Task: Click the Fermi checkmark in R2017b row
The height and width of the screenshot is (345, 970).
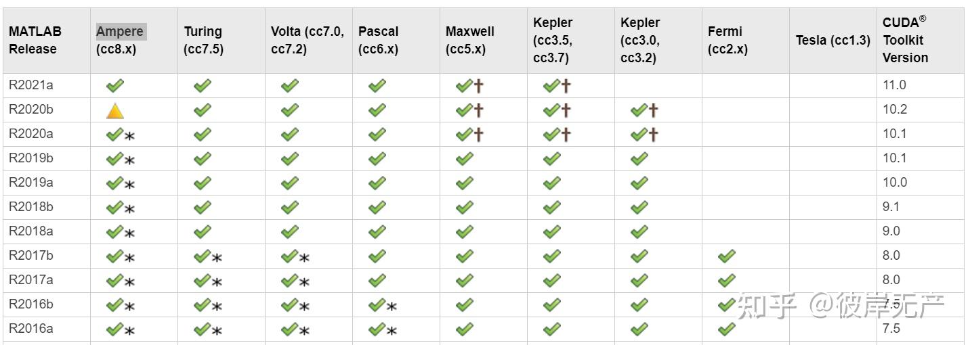Action: click(726, 256)
